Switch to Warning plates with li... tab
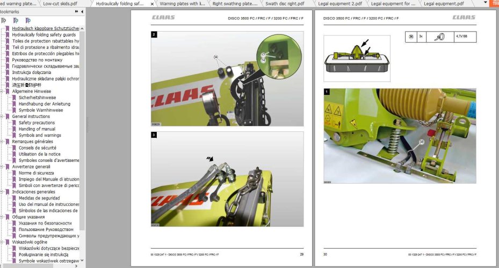499x268 pixels. pyautogui.click(x=182, y=4)
